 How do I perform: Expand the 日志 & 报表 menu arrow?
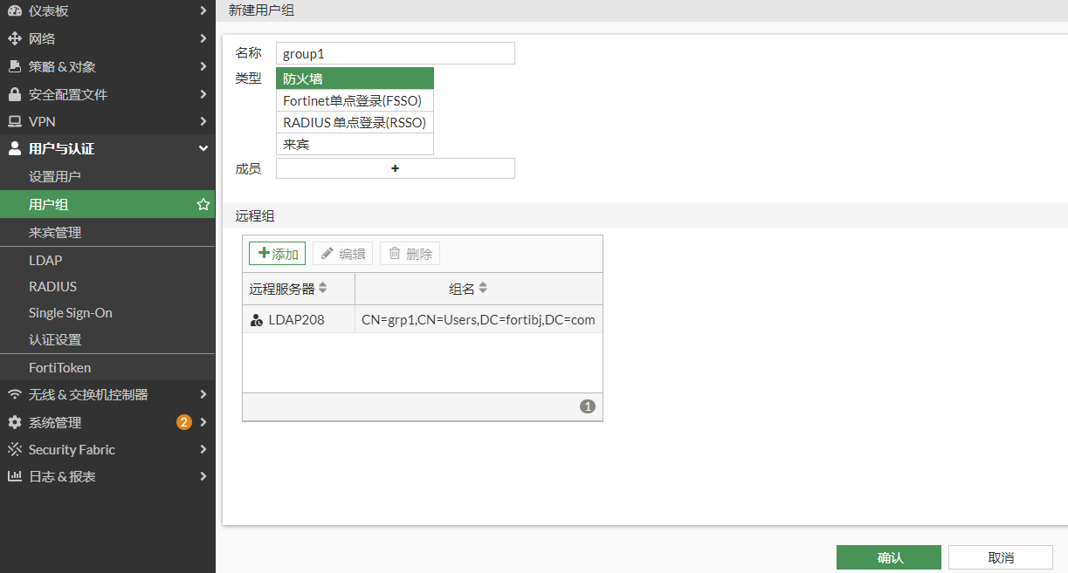pyautogui.click(x=203, y=477)
